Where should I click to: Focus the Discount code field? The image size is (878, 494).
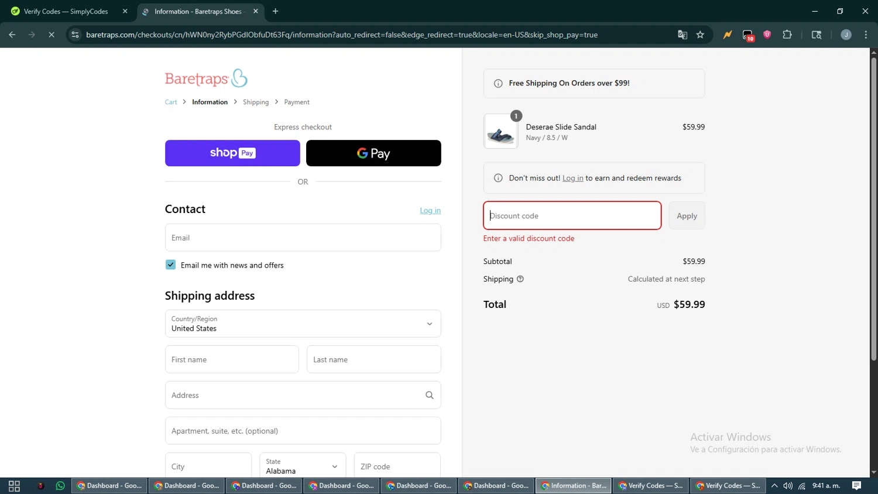click(572, 215)
